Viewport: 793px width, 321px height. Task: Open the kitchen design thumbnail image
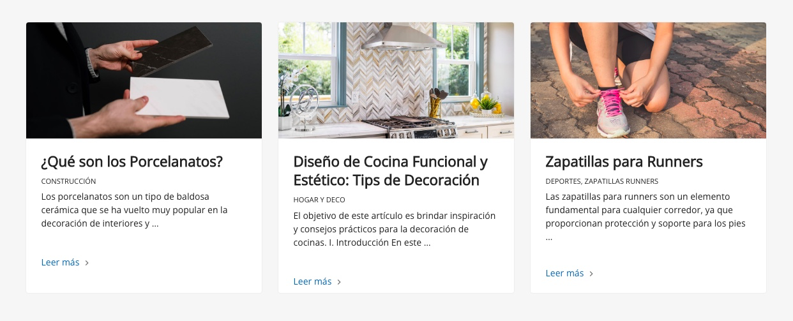click(396, 80)
